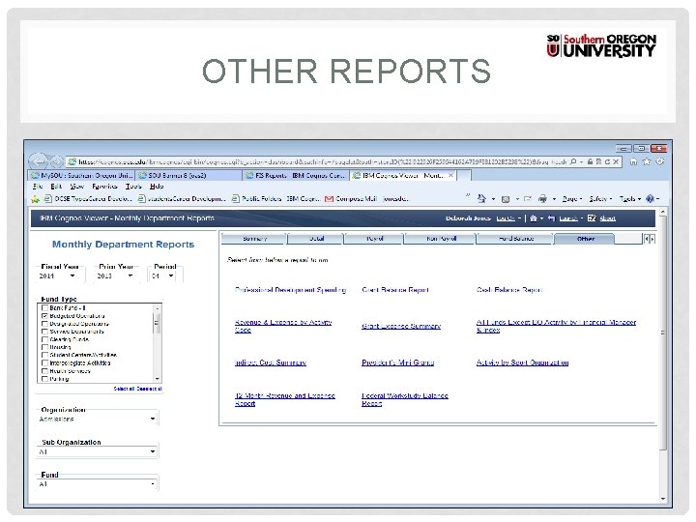The width and height of the screenshot is (696, 522).
Task: Check the Student Centers/Activities checkbox
Action: tap(44, 355)
